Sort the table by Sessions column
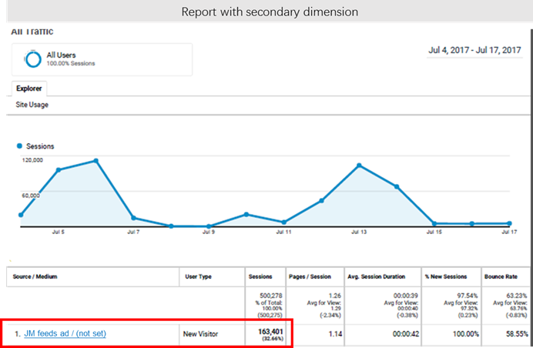 pyautogui.click(x=260, y=276)
